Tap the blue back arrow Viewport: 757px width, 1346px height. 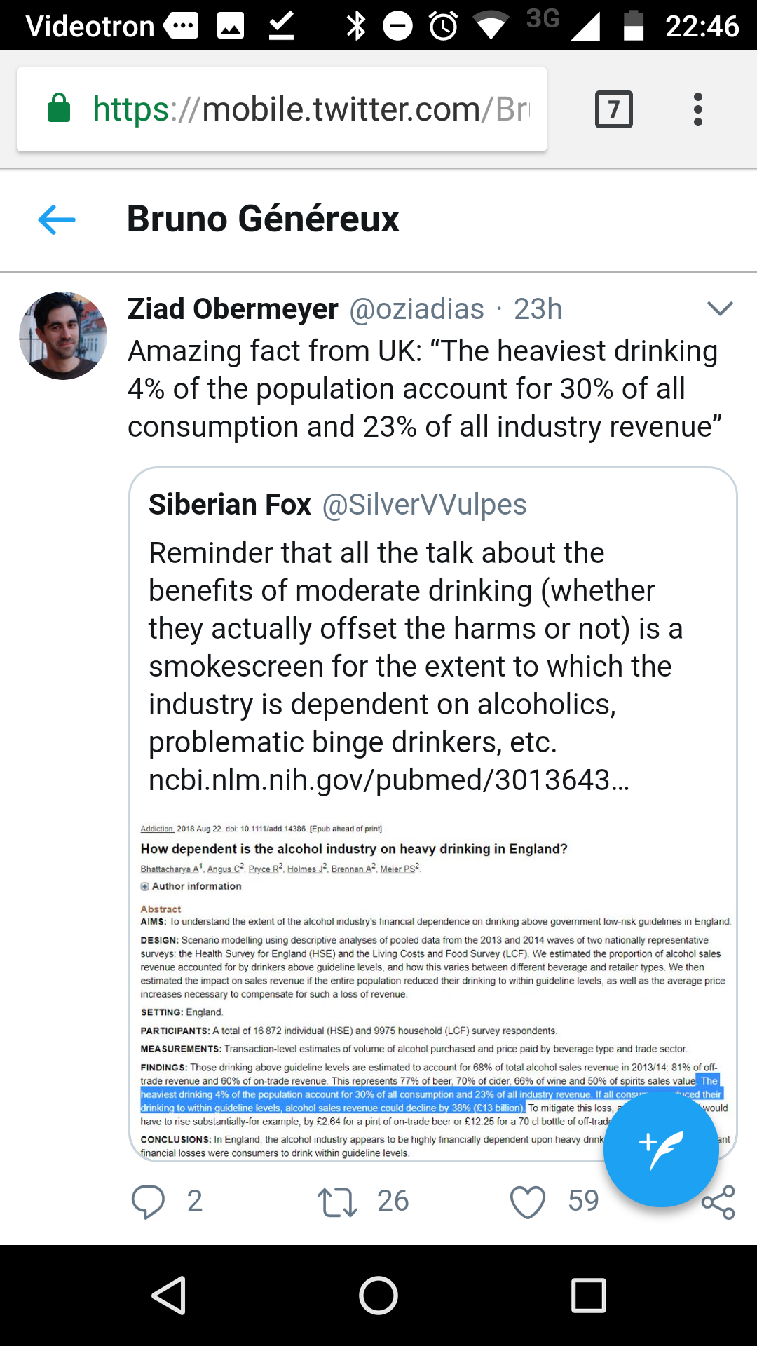tap(57, 219)
